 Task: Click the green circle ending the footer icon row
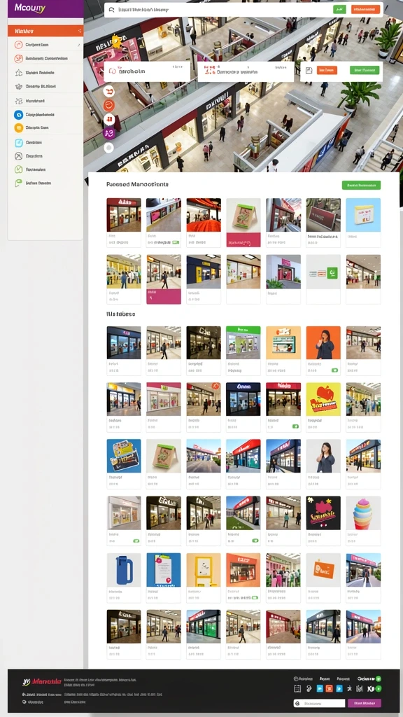click(379, 689)
